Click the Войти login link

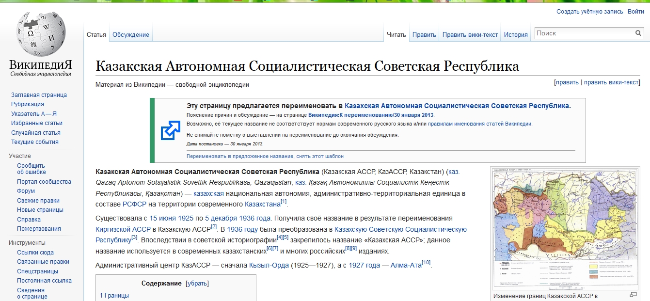(635, 12)
